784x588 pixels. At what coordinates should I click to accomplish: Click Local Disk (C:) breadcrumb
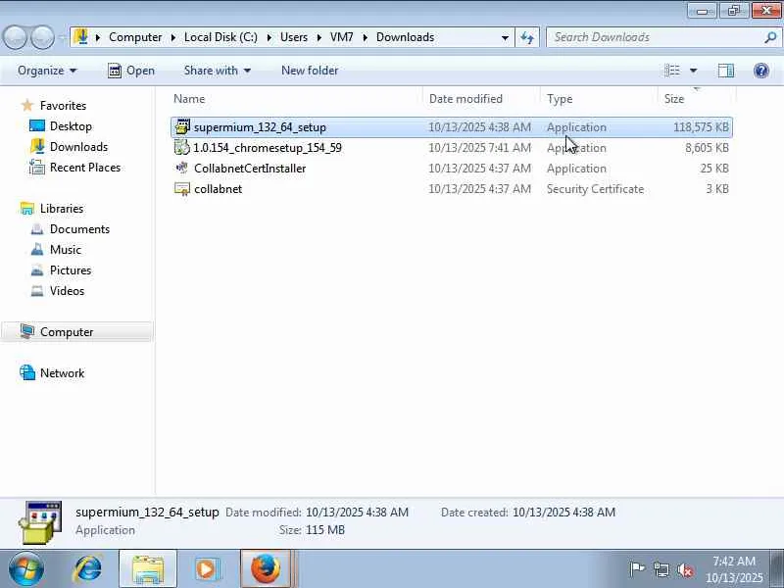click(221, 37)
